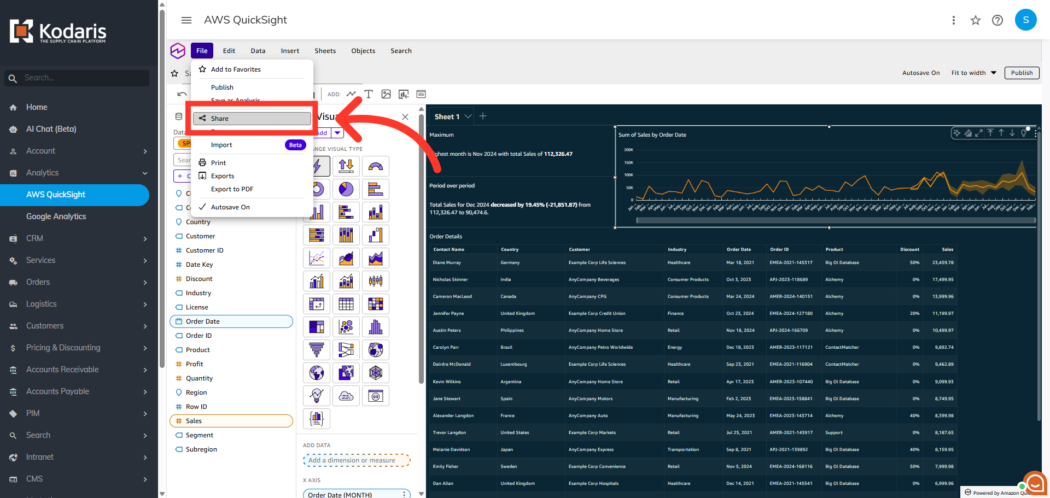1050x498 pixels.
Task: Click the Add text box toolbar icon
Action: tap(369, 94)
